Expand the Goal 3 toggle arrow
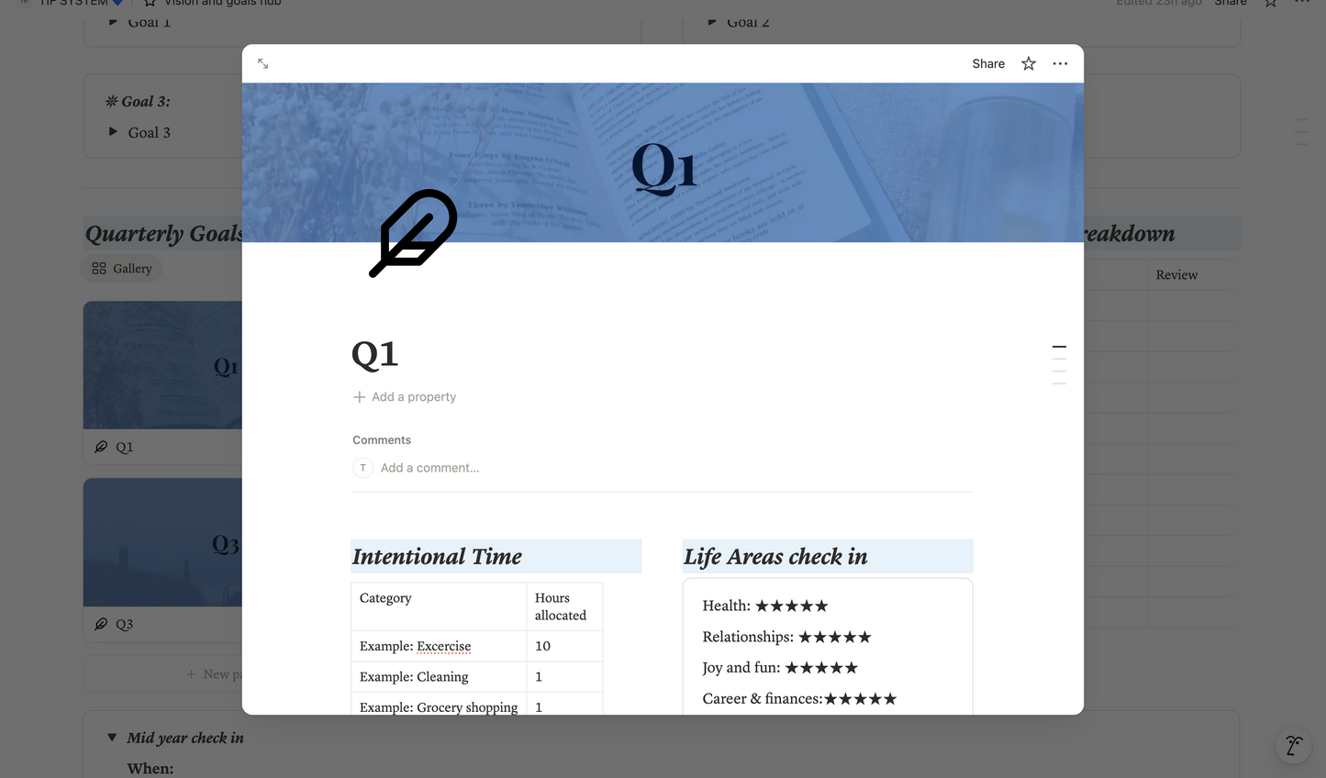This screenshot has height=778, width=1326. pyautogui.click(x=113, y=132)
